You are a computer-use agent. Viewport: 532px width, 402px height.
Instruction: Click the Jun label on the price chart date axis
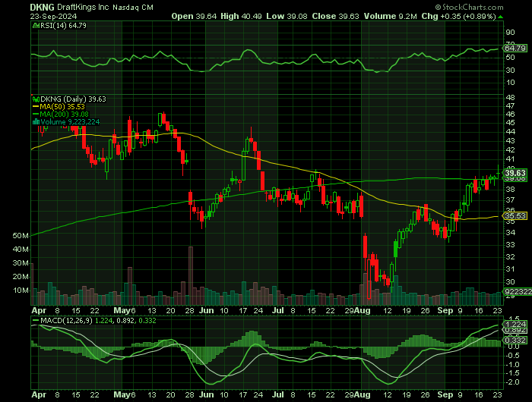[207, 310]
